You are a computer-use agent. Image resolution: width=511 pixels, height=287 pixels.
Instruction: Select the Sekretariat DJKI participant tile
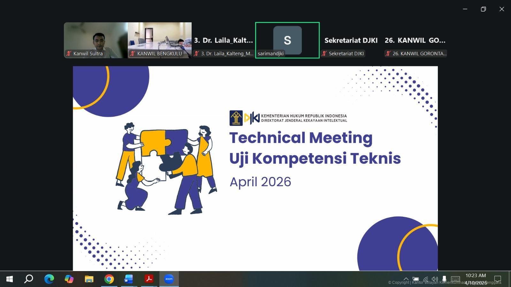tap(351, 40)
